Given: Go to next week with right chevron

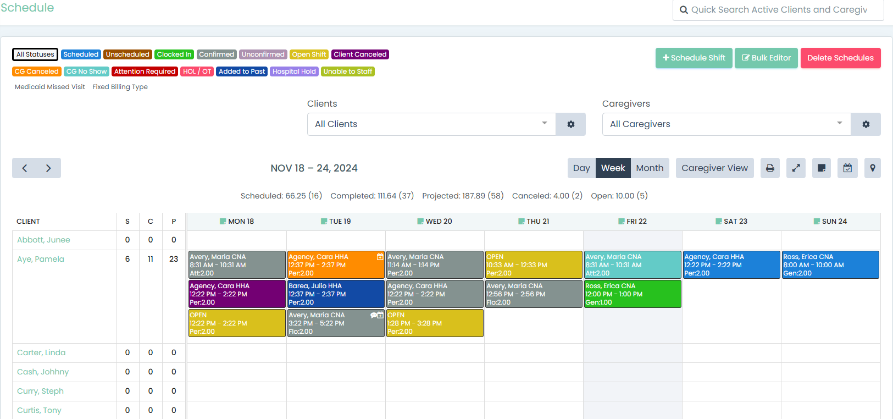Looking at the screenshot, I should point(48,168).
